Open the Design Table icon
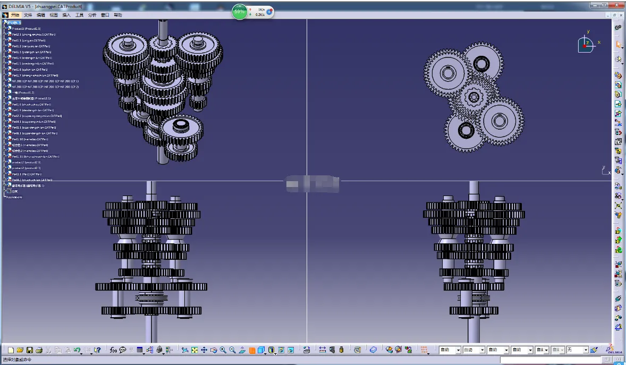 (139, 350)
